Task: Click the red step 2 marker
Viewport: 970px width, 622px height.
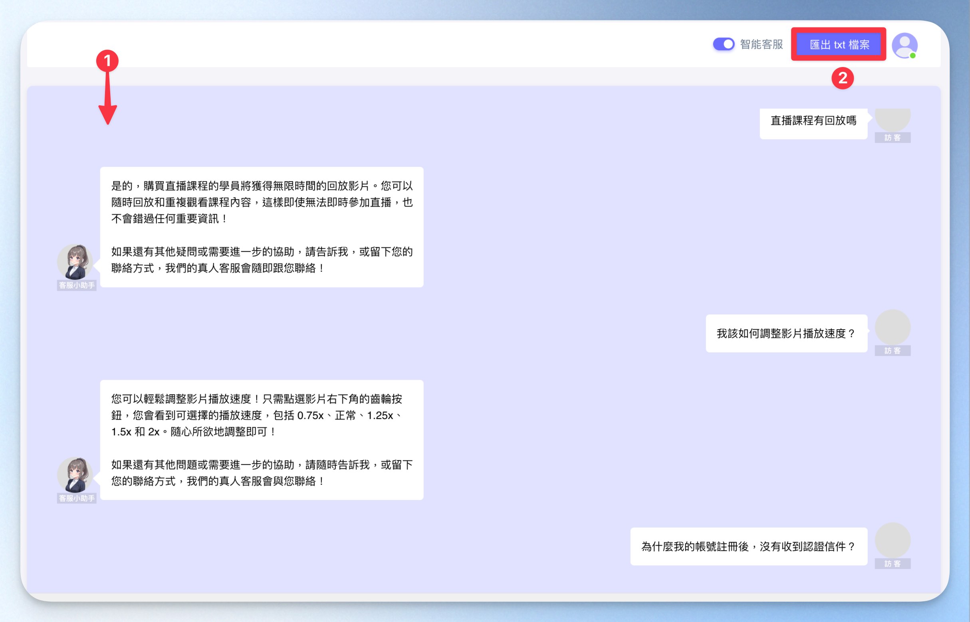Action: pyautogui.click(x=842, y=78)
